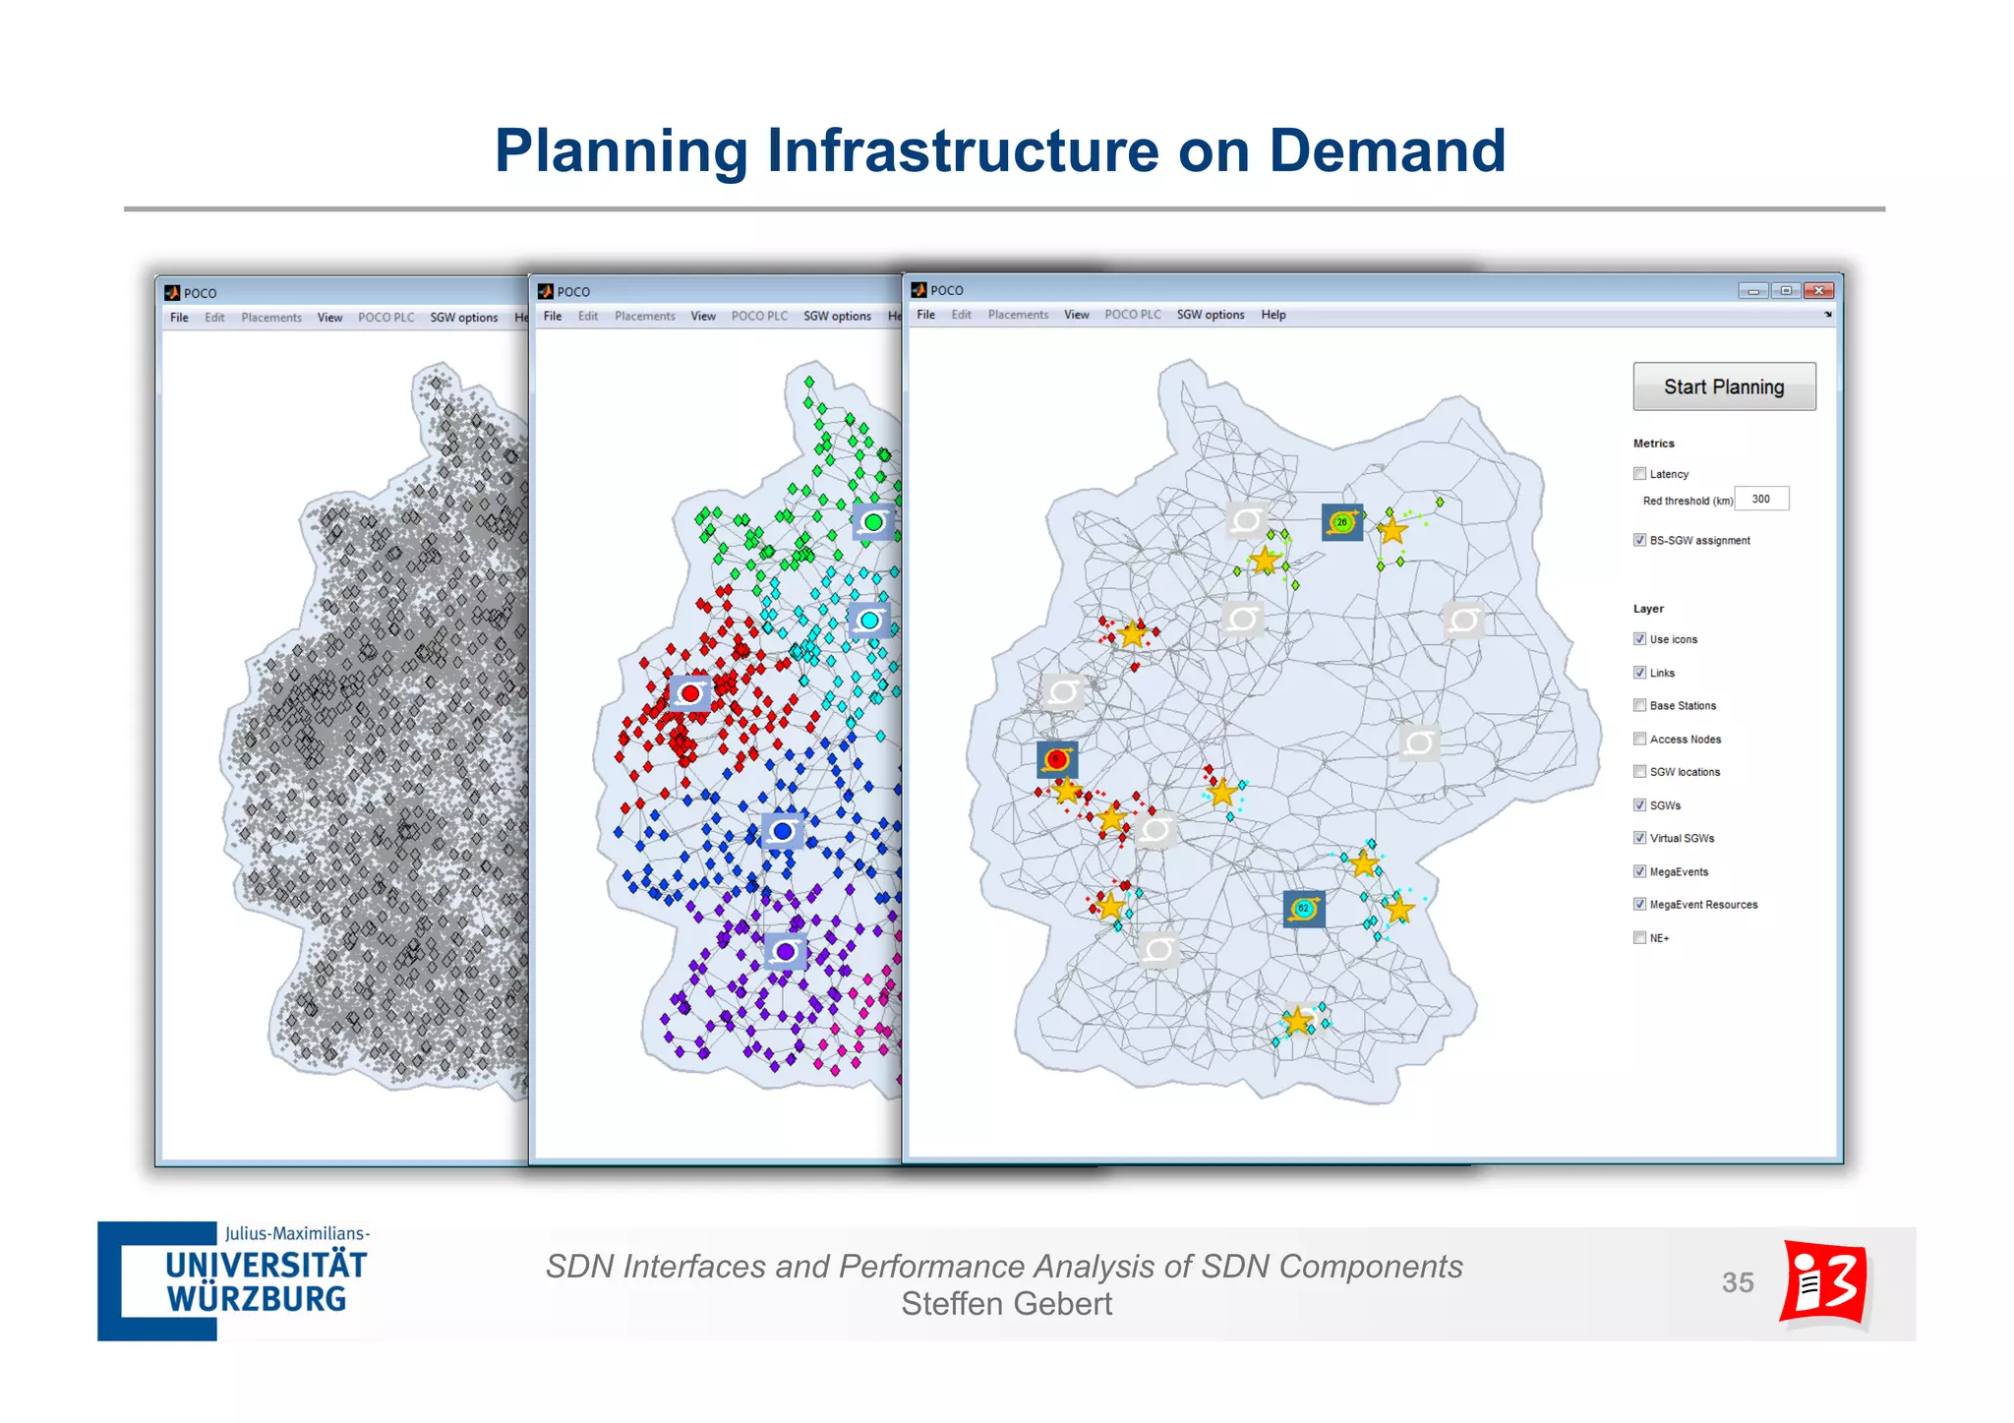
Task: Click the Red threshold (km) label
Action: coord(1688,501)
